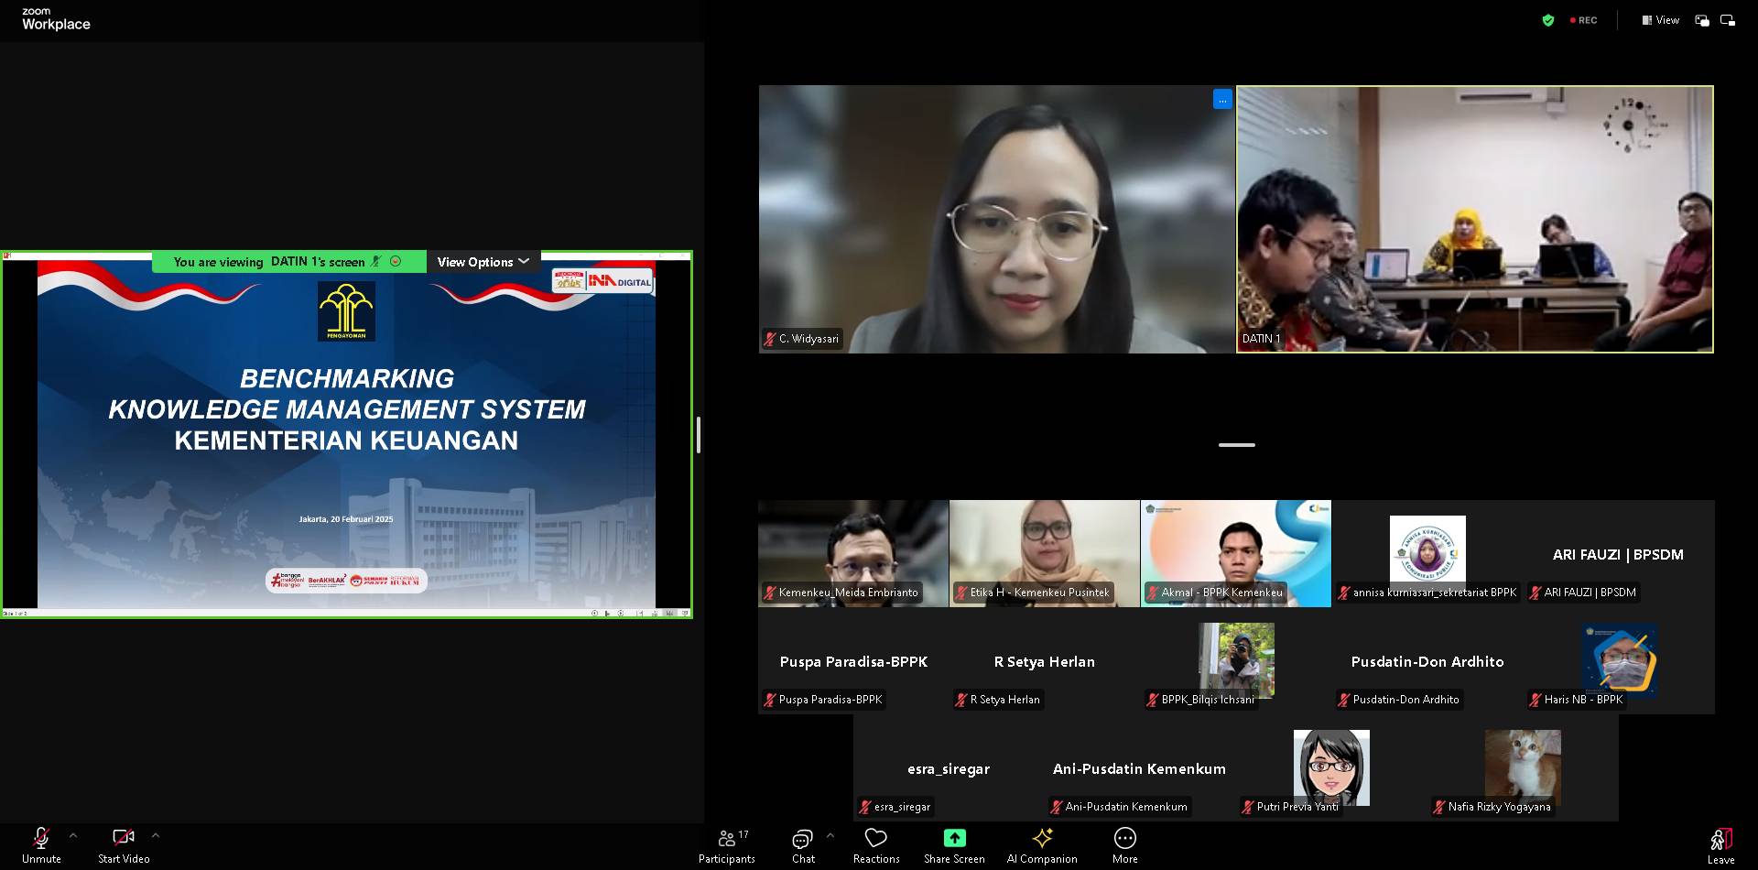
Task: Open the Participants panel
Action: 727,845
